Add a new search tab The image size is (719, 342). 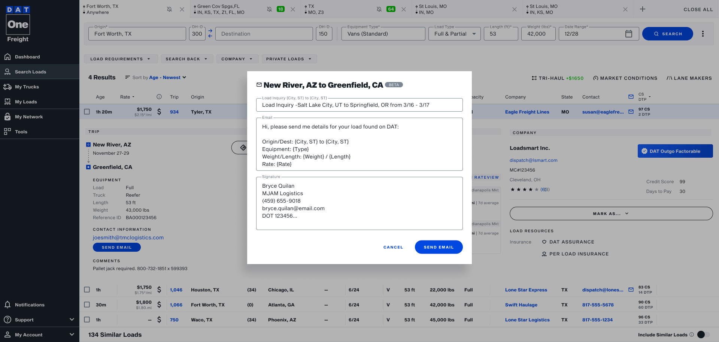(643, 9)
